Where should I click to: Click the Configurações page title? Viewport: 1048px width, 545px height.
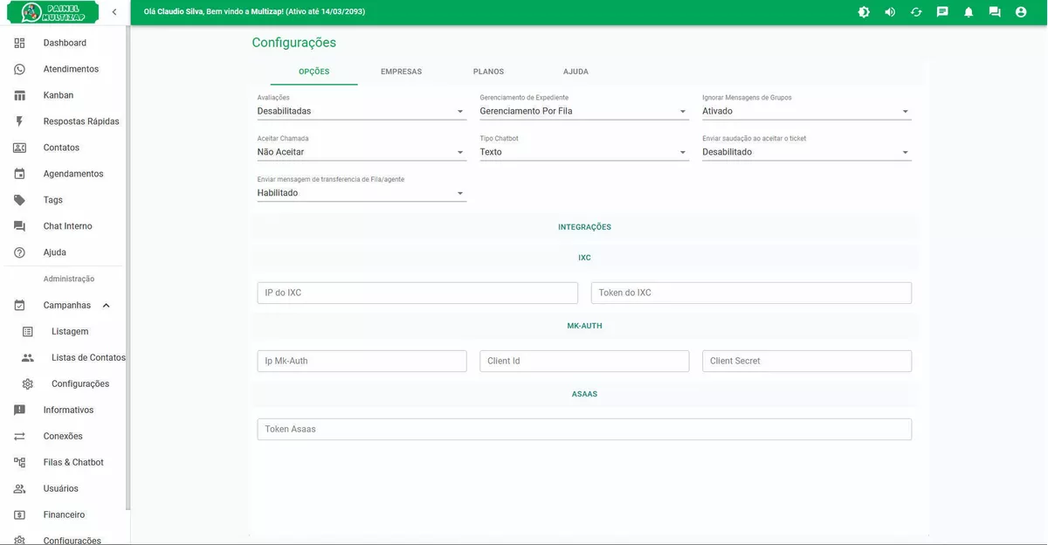(x=294, y=43)
